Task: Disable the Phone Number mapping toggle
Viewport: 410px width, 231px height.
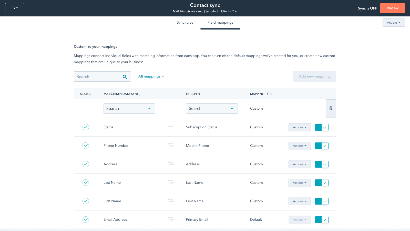Action: tap(322, 146)
